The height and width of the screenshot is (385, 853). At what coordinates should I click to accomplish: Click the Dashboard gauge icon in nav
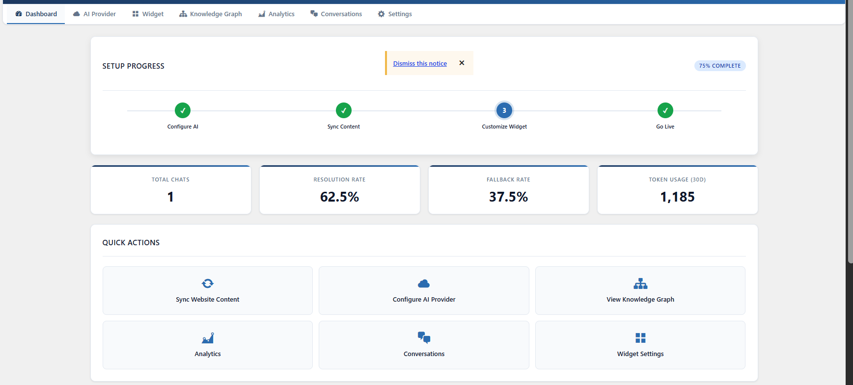[x=19, y=14]
